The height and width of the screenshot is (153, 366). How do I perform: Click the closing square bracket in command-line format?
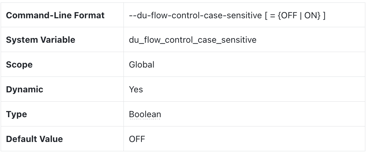324,16
